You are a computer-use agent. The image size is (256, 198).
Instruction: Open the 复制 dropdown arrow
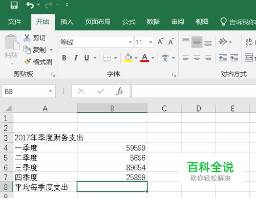[51, 50]
